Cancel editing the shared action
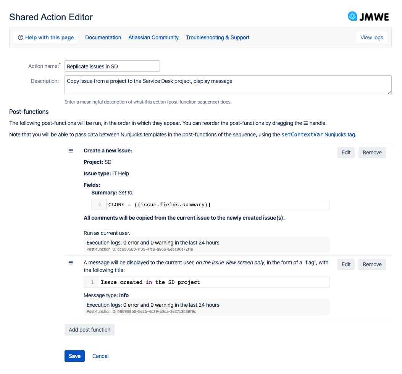The image size is (402, 374). point(100,356)
